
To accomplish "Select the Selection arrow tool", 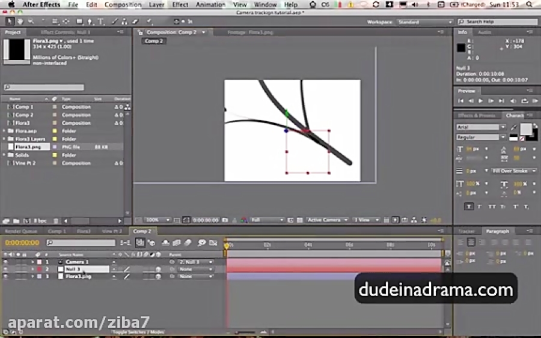I will point(9,22).
